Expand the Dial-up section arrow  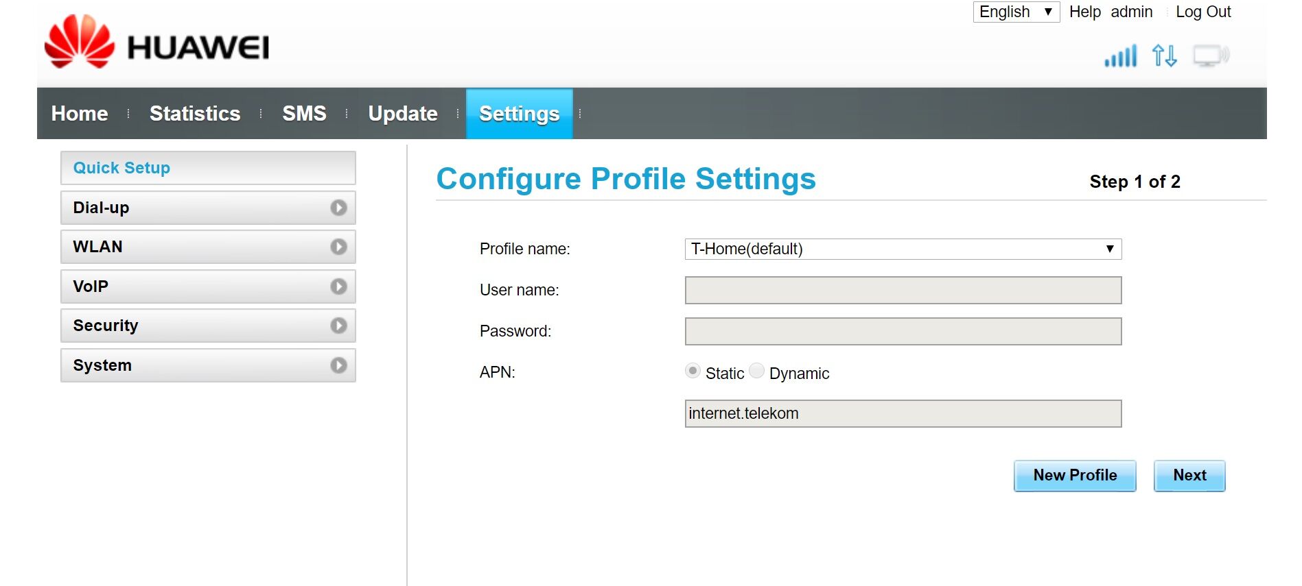tap(338, 208)
